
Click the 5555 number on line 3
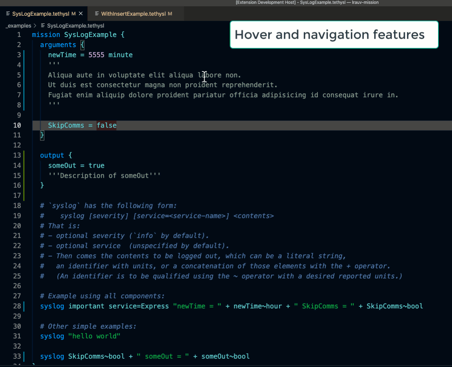(96, 55)
